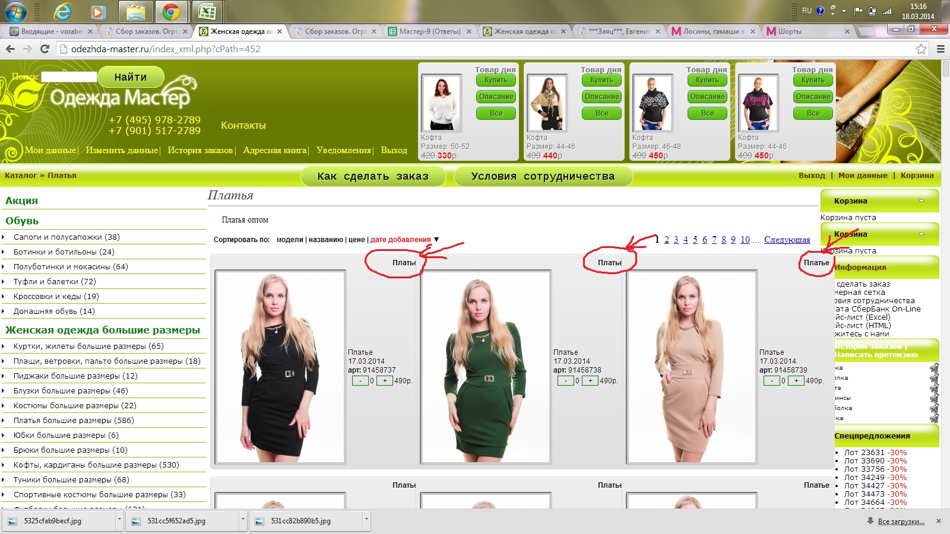The image size is (950, 534).
Task: Open the new tab button in Chrome
Action: coord(867,31)
